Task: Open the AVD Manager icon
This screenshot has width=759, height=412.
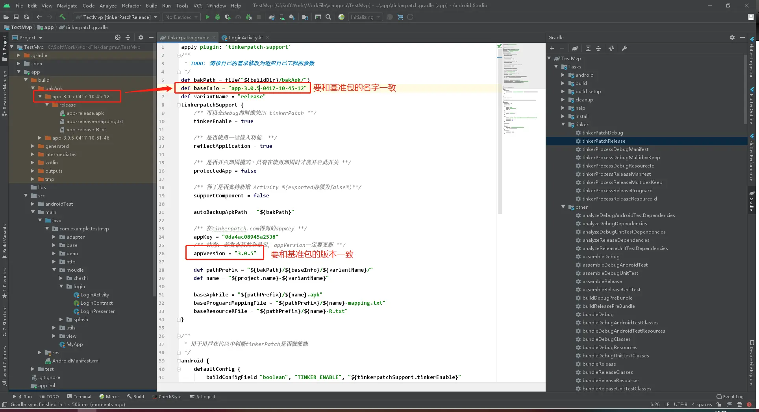Action: 282,17
